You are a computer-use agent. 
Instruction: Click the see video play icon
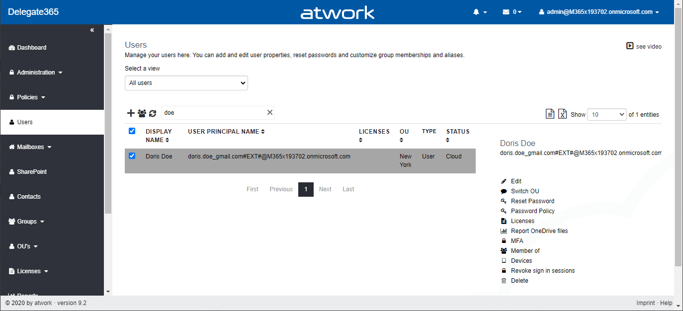click(630, 46)
